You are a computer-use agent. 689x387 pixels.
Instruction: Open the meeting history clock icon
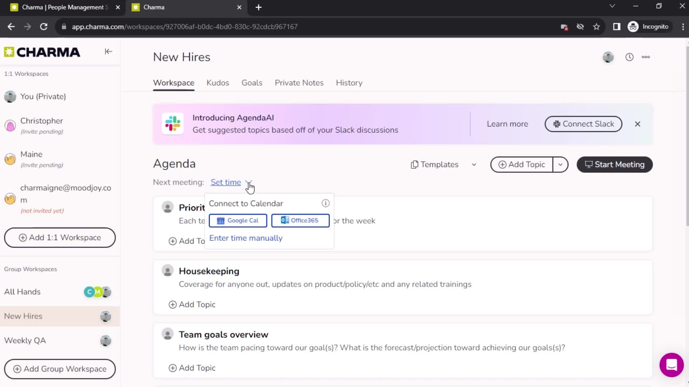(629, 57)
